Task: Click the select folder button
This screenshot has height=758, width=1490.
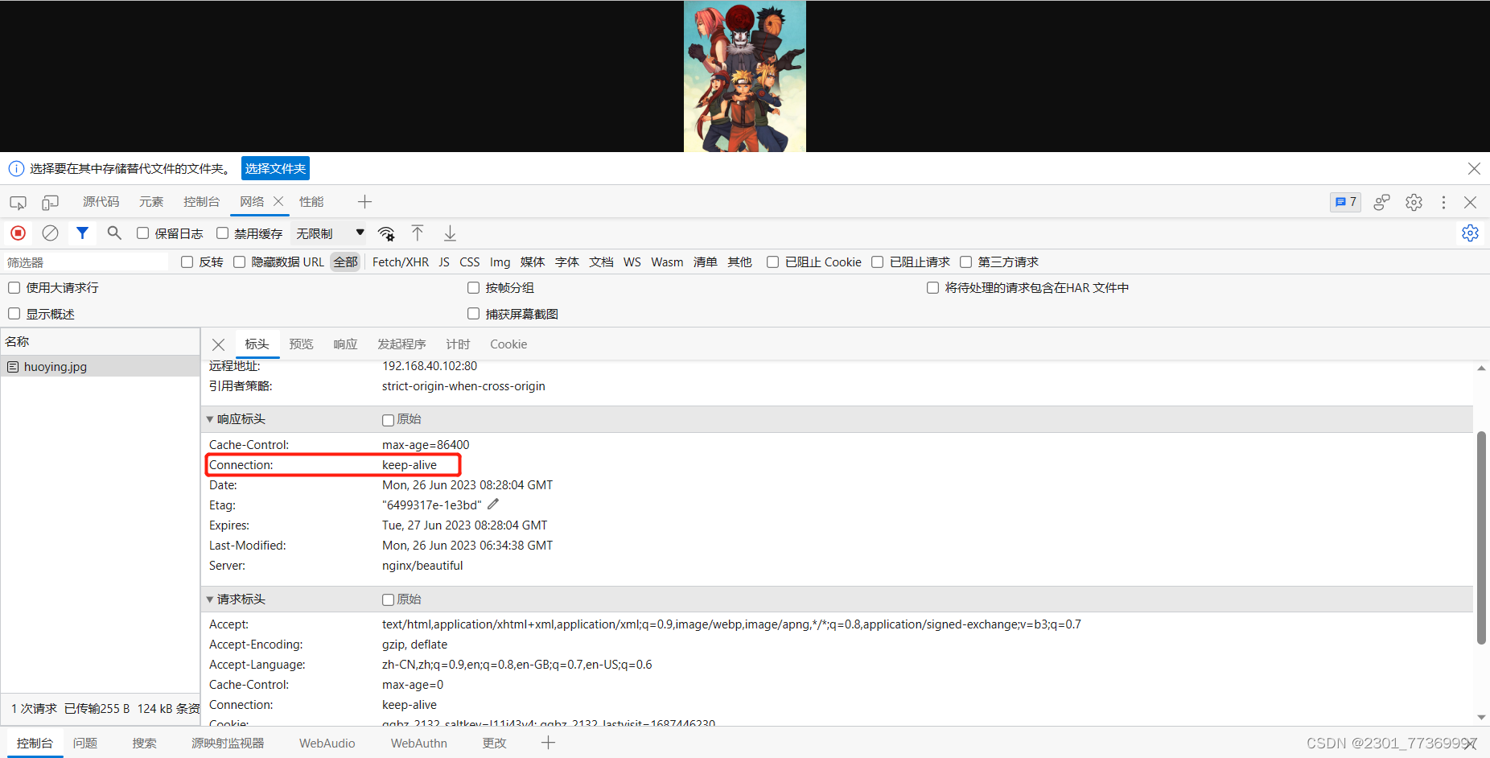Action: pyautogui.click(x=275, y=168)
